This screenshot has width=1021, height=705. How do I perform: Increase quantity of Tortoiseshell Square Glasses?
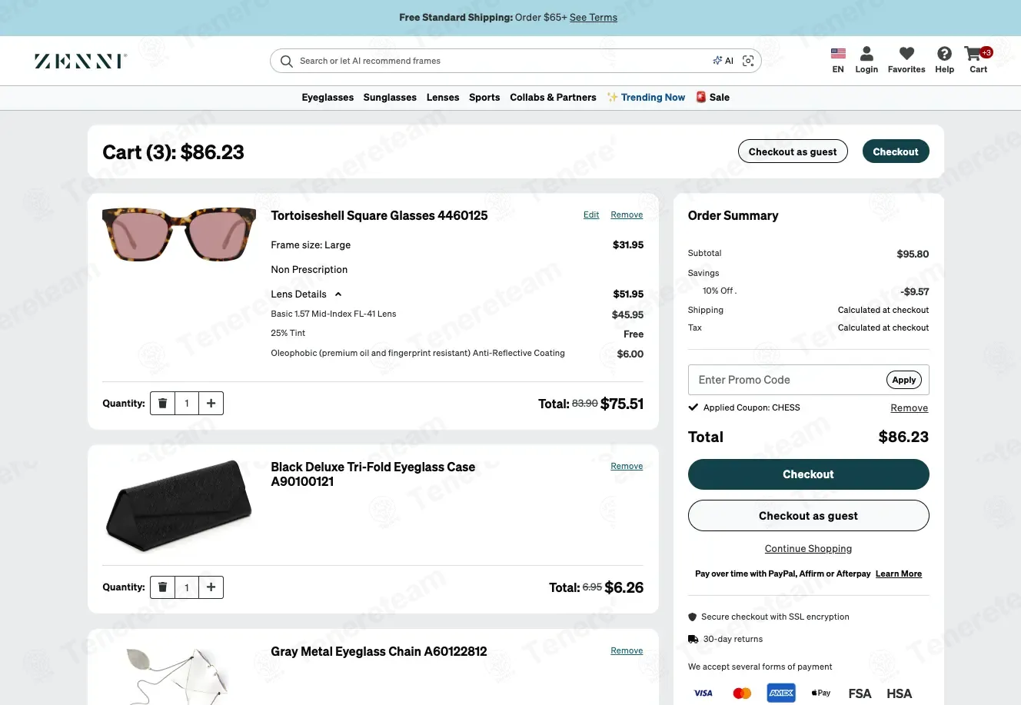click(211, 403)
